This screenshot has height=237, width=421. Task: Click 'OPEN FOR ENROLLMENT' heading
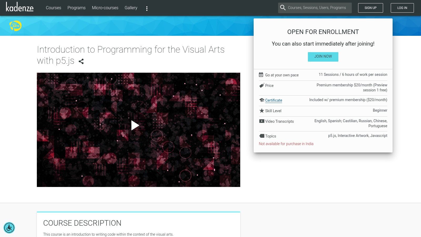point(323,32)
